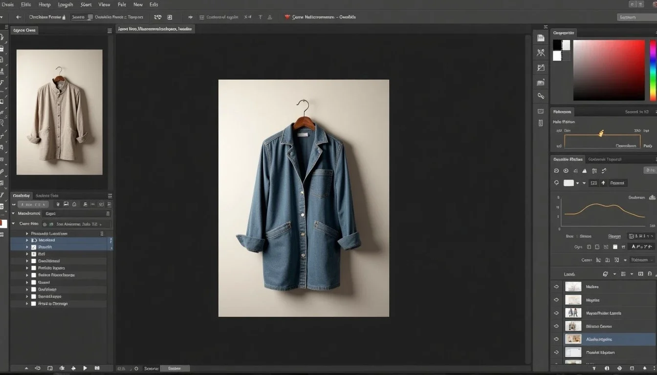Screen dimensions: 657x375
Task: Check the box next to the 'Guaml' row
Action: (x=34, y=282)
